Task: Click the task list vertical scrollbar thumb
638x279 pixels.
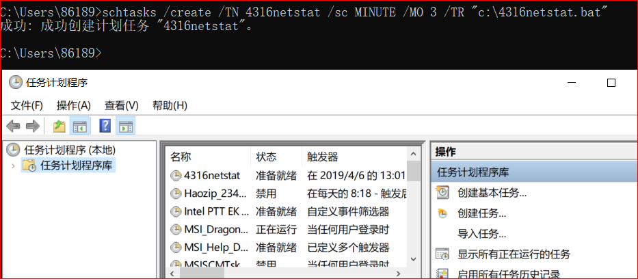Action: pos(414,171)
